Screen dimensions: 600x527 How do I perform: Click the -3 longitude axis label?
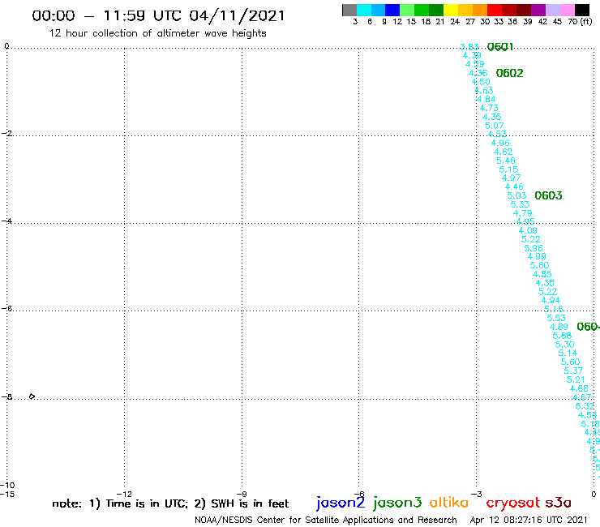point(477,494)
